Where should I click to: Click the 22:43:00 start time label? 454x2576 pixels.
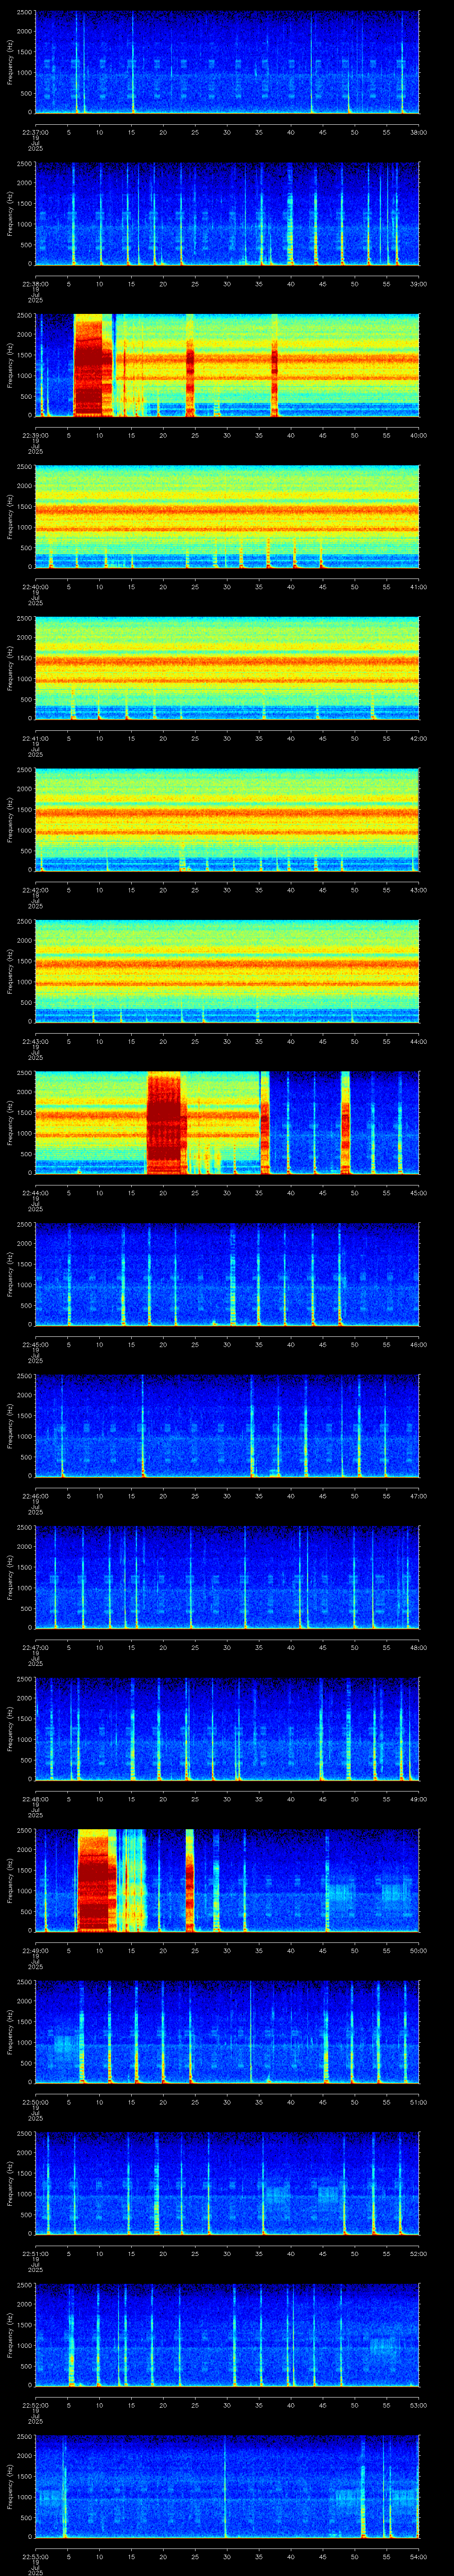click(x=35, y=1041)
